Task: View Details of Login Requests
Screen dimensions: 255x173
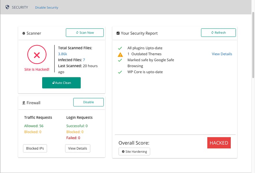Action: click(77, 148)
